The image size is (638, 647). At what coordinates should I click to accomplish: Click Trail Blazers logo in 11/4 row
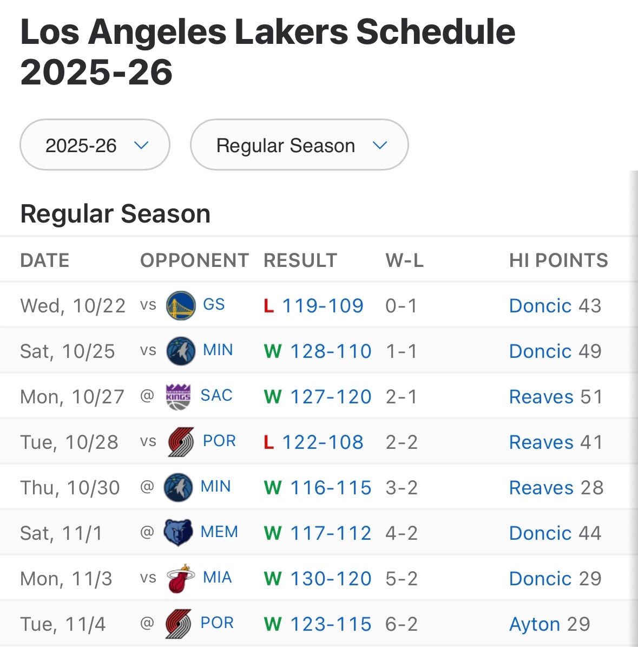click(178, 624)
